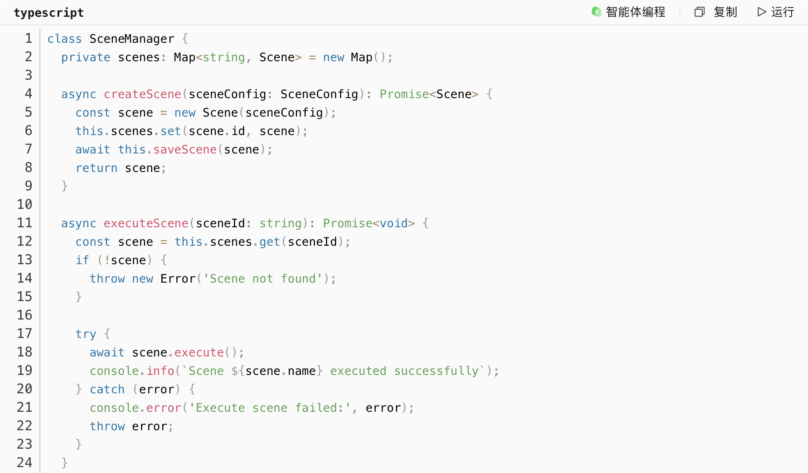Click the green agent programming icon
Screen dimensions: 808x473
point(596,12)
